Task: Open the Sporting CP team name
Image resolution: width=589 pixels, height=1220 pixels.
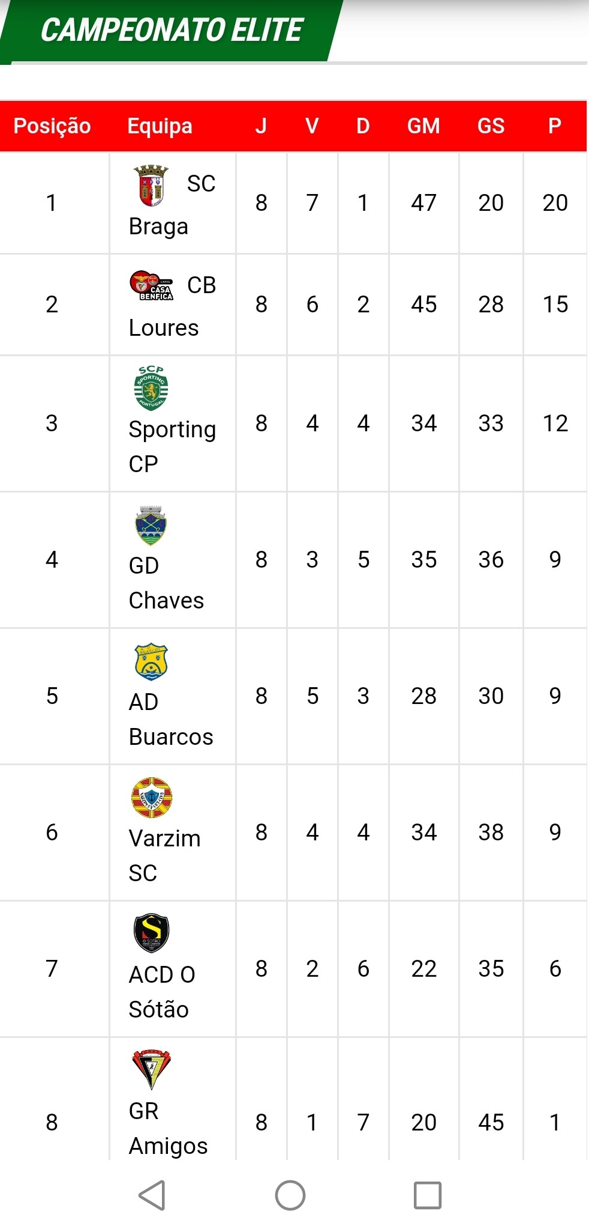Action: [x=172, y=446]
